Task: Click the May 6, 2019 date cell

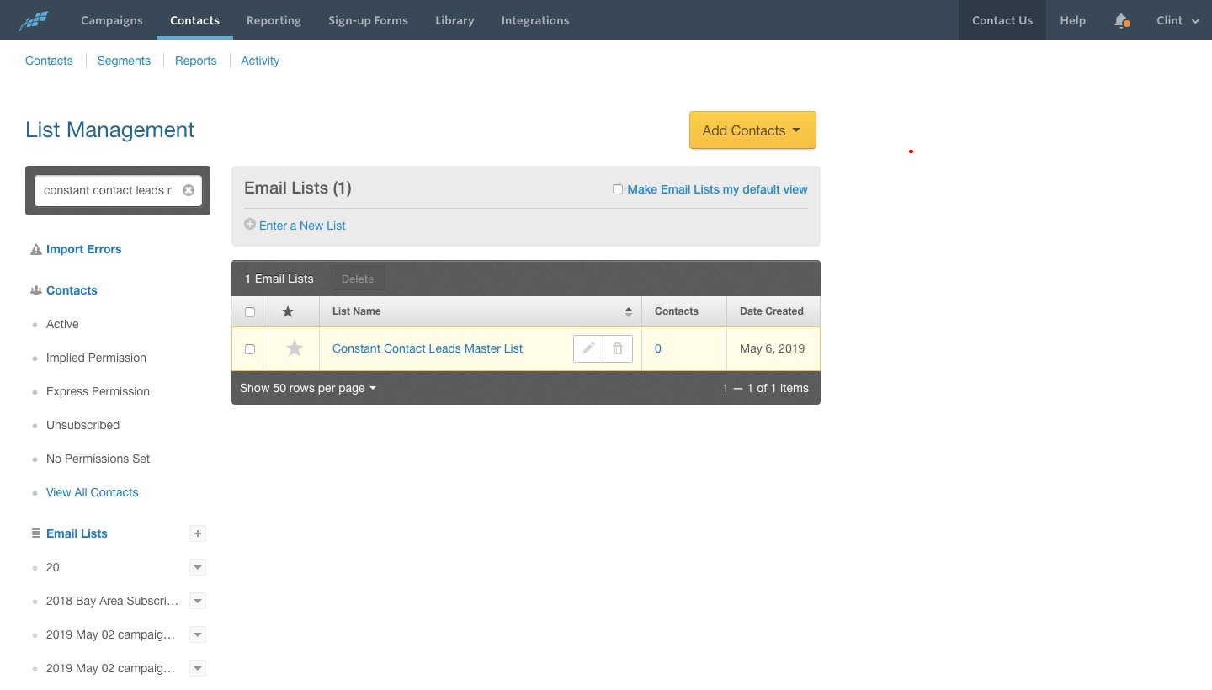Action: pos(772,348)
